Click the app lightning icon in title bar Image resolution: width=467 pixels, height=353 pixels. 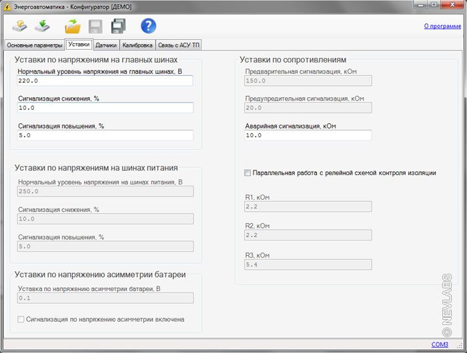8,5
